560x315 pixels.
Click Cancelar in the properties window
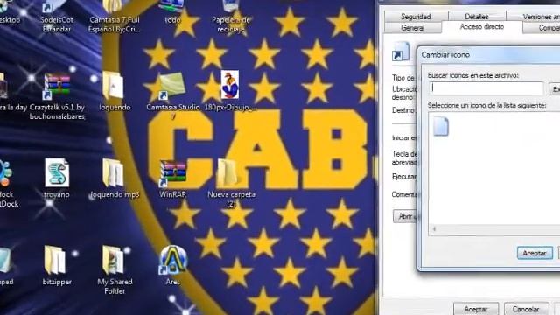(x=526, y=309)
